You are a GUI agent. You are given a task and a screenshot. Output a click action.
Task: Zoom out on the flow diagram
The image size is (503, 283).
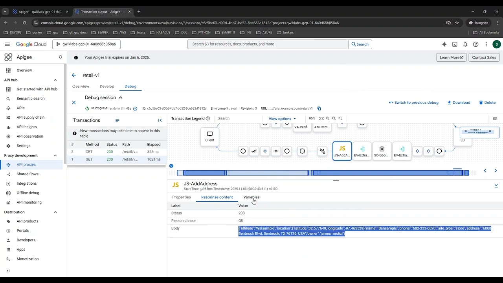tap(334, 118)
